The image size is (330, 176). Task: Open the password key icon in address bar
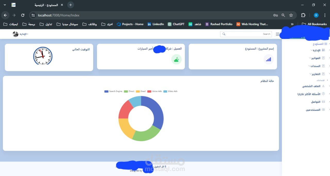click(275, 15)
